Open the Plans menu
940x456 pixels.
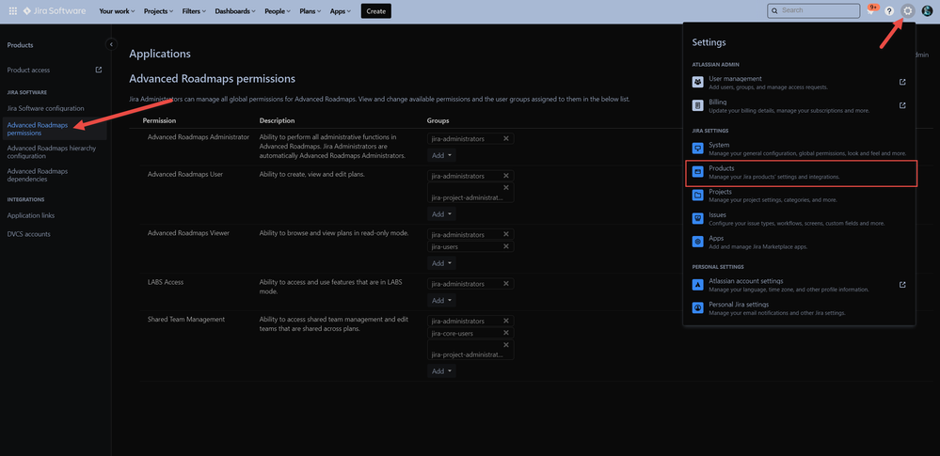pyautogui.click(x=310, y=10)
